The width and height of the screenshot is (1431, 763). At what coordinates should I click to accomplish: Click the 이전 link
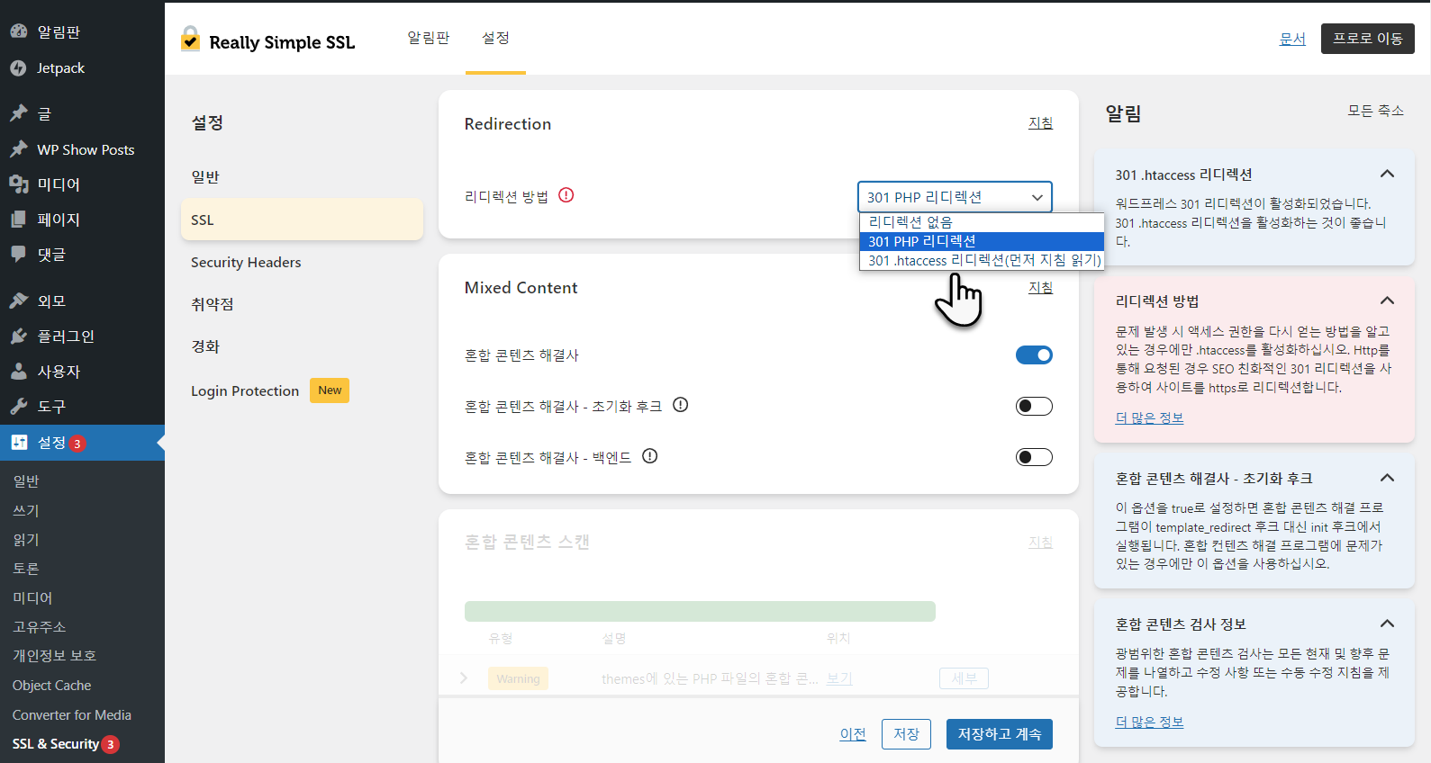853,734
